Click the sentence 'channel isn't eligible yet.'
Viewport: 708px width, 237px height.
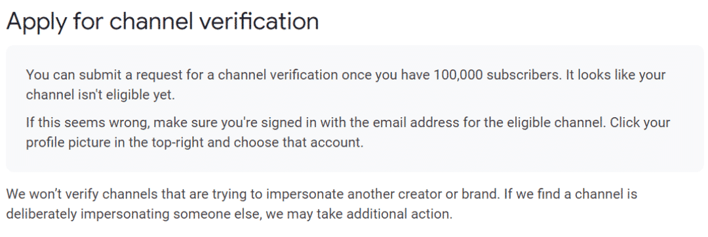pyautogui.click(x=100, y=95)
